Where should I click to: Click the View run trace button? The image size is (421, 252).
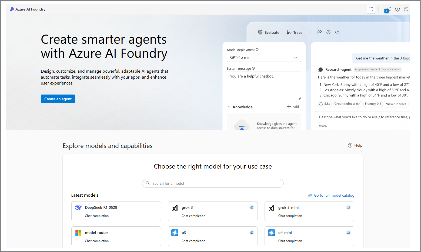coord(396,104)
